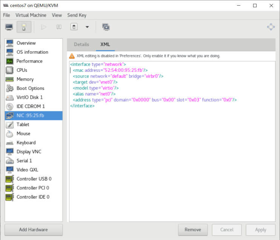Click the mac address line in XML
Screen dimensions: 280x240
(x=110, y=70)
